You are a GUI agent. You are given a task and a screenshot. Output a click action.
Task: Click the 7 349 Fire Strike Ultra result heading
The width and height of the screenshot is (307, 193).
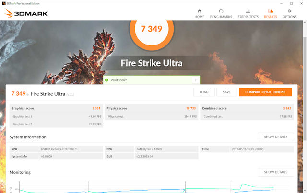pyautogui.click(x=43, y=94)
